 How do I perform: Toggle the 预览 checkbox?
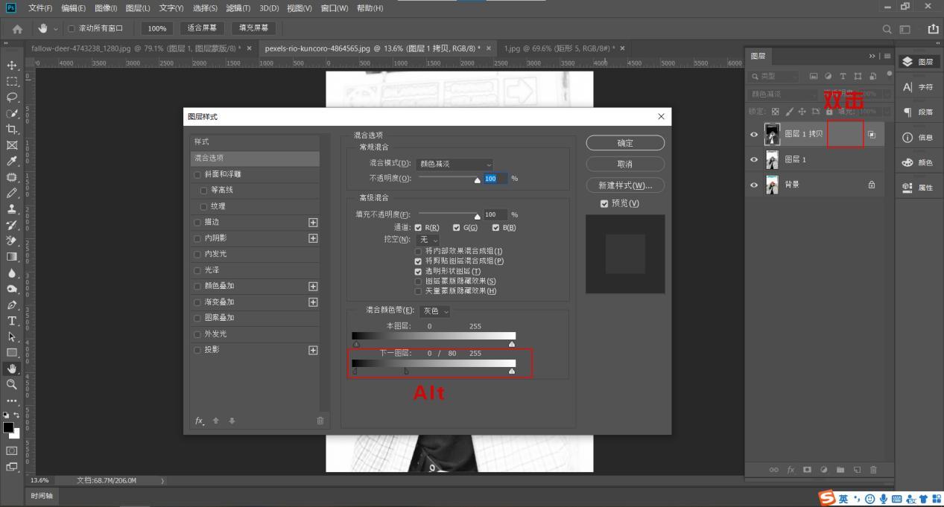point(604,203)
